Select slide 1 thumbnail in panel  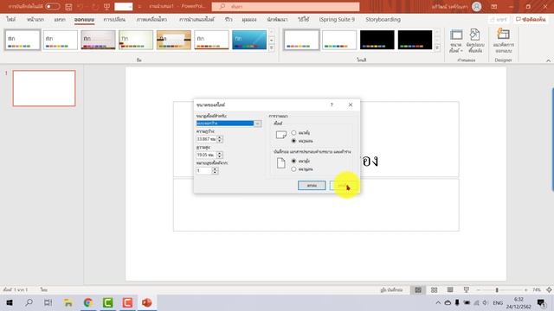pyautogui.click(x=44, y=88)
